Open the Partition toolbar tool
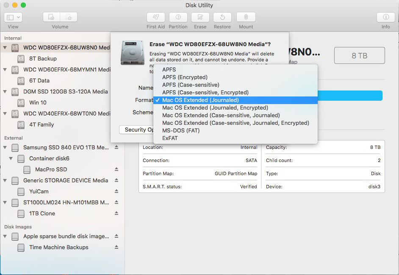Screen dimensions: 399x275 (x=178, y=17)
